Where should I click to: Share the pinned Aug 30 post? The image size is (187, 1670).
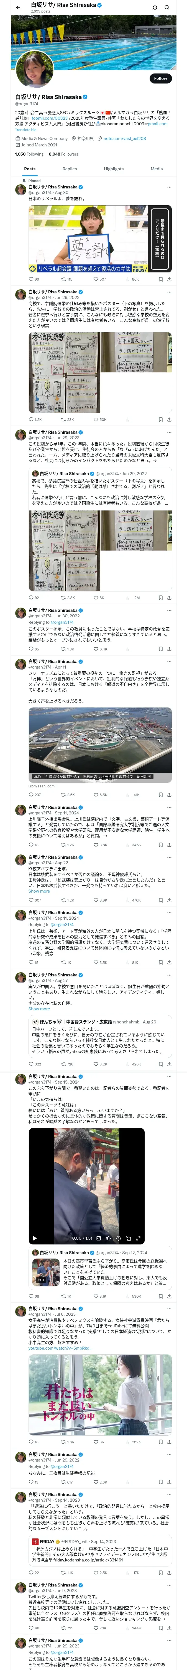[170, 279]
